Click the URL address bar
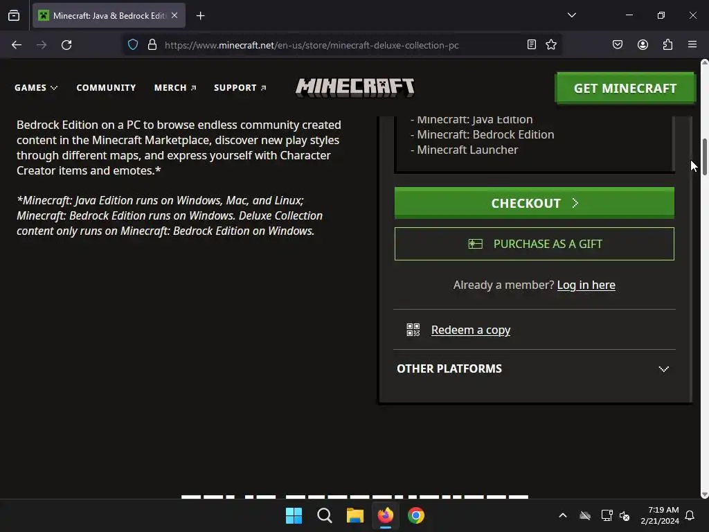The image size is (709, 532). tap(312, 45)
